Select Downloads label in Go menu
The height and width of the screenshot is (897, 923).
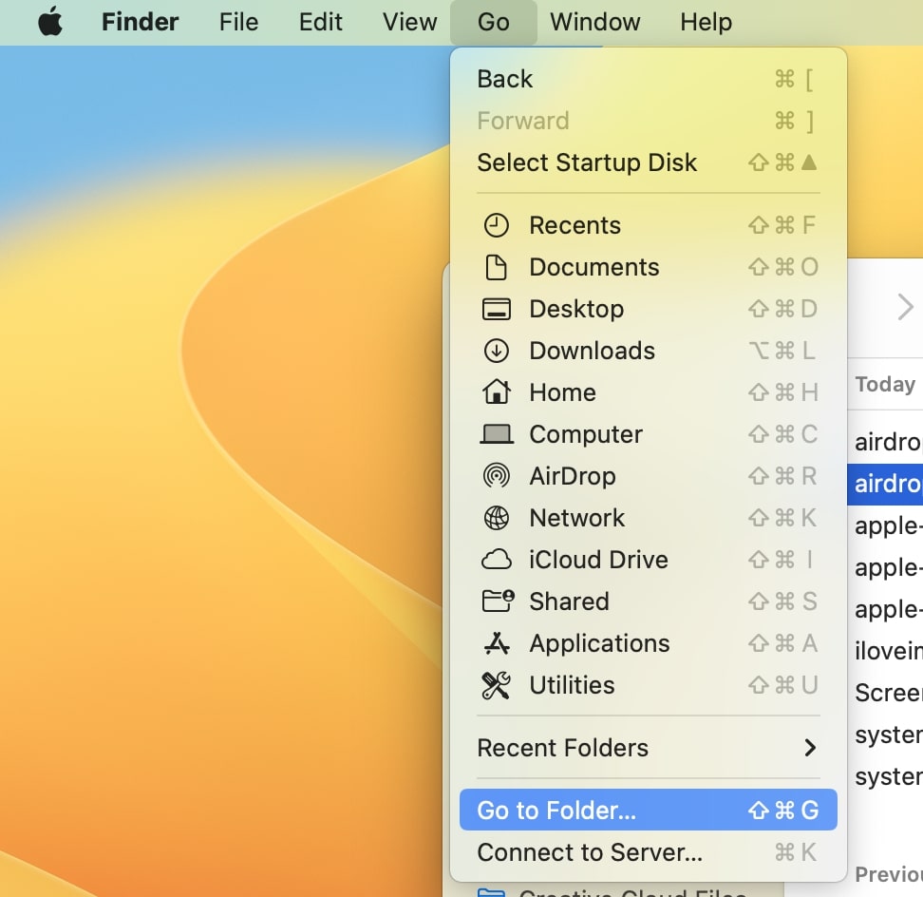[592, 351]
